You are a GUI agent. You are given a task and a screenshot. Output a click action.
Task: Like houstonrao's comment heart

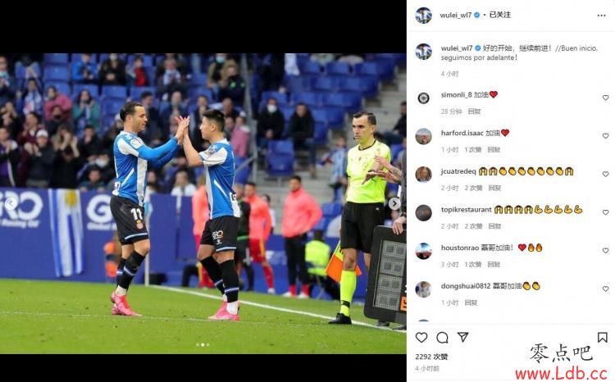pos(606,250)
